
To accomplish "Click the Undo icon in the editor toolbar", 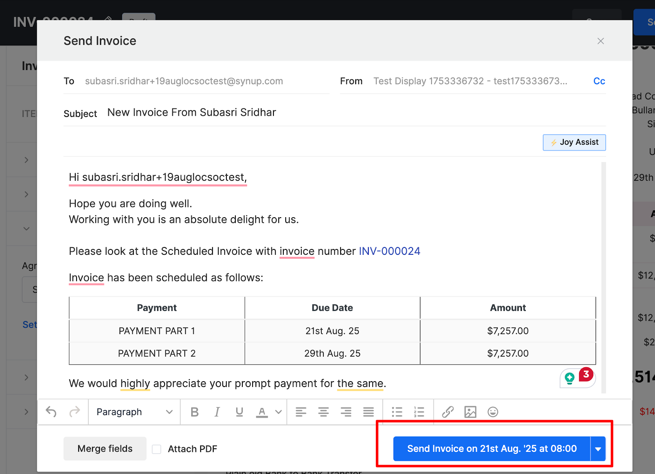I will point(51,412).
